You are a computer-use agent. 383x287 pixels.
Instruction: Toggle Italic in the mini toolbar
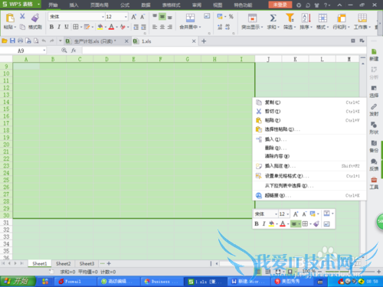click(264, 223)
